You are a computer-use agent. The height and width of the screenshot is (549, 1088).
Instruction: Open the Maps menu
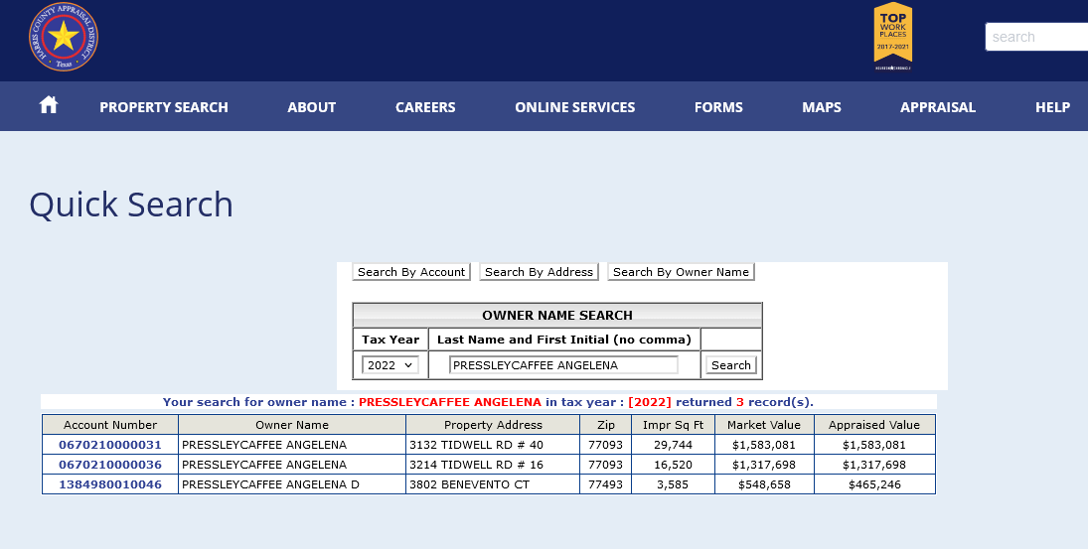click(822, 107)
